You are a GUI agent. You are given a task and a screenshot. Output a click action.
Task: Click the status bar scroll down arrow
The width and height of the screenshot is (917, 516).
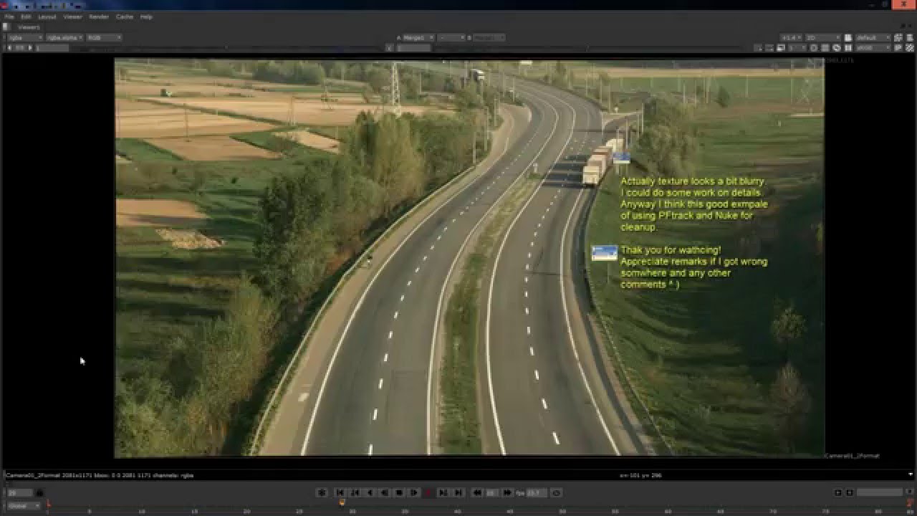coord(911,474)
